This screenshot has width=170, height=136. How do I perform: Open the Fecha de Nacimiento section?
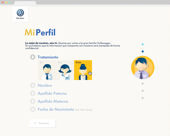(x=56, y=109)
